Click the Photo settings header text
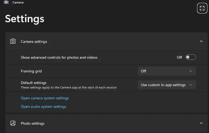209x133 pixels. click(x=33, y=123)
